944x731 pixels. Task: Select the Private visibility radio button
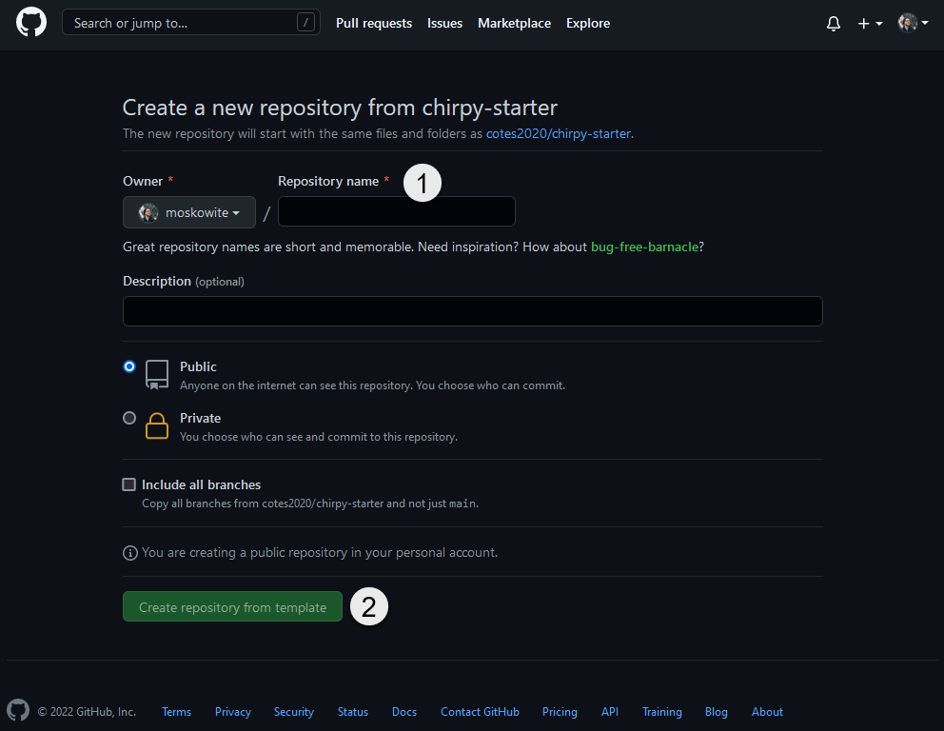tap(129, 418)
